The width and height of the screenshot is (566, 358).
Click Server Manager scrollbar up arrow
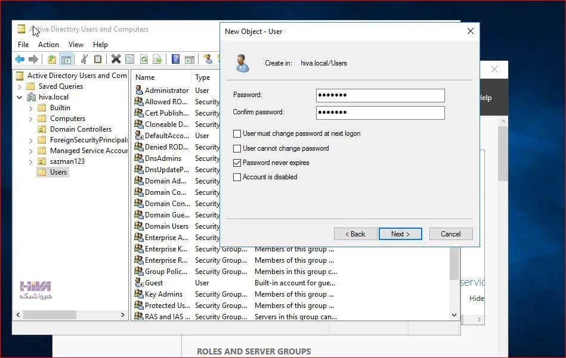(x=503, y=122)
